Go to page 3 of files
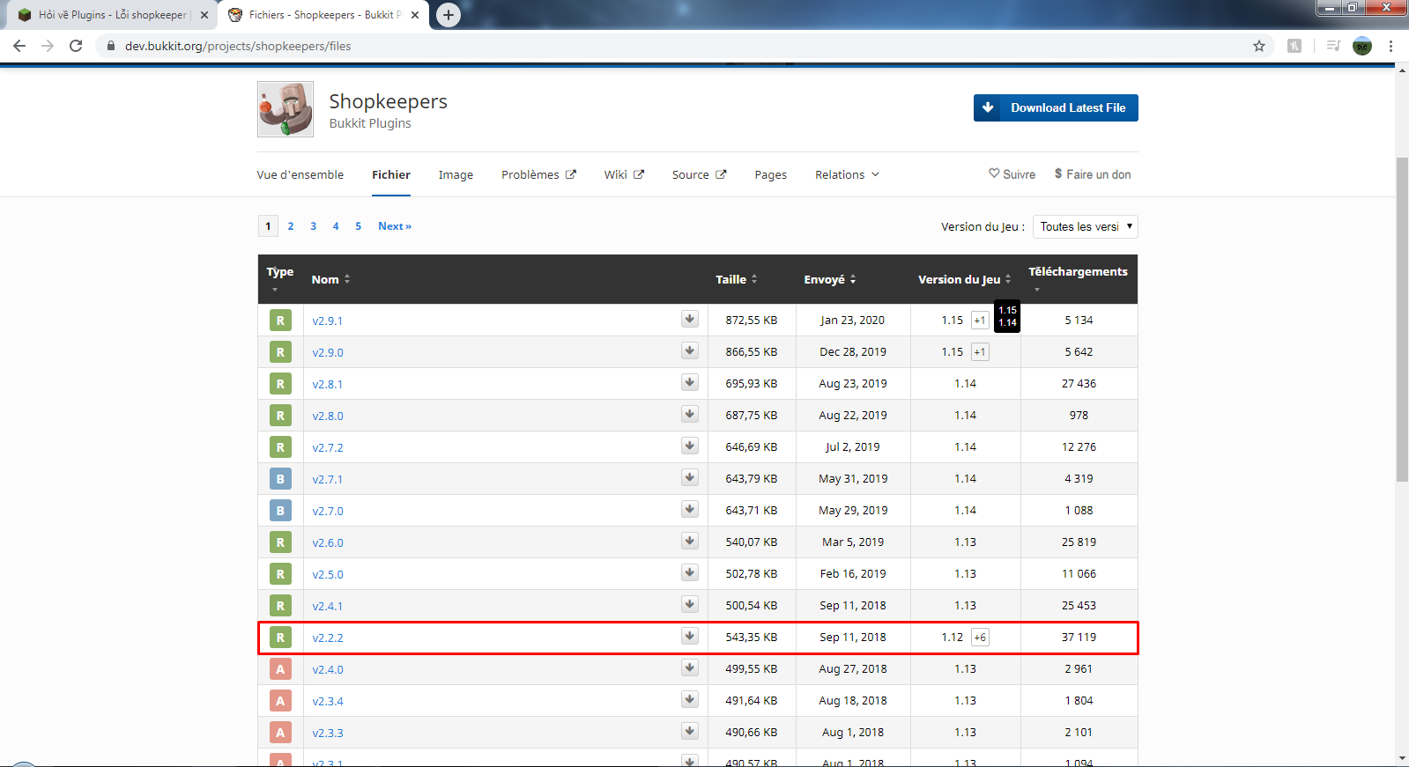This screenshot has height=767, width=1409. pos(313,226)
